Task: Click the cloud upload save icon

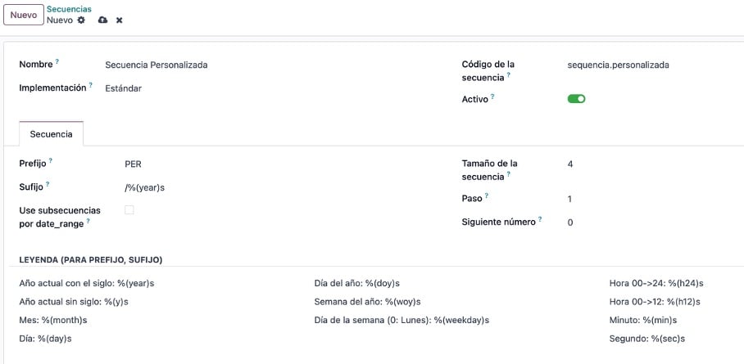Action: click(x=102, y=20)
